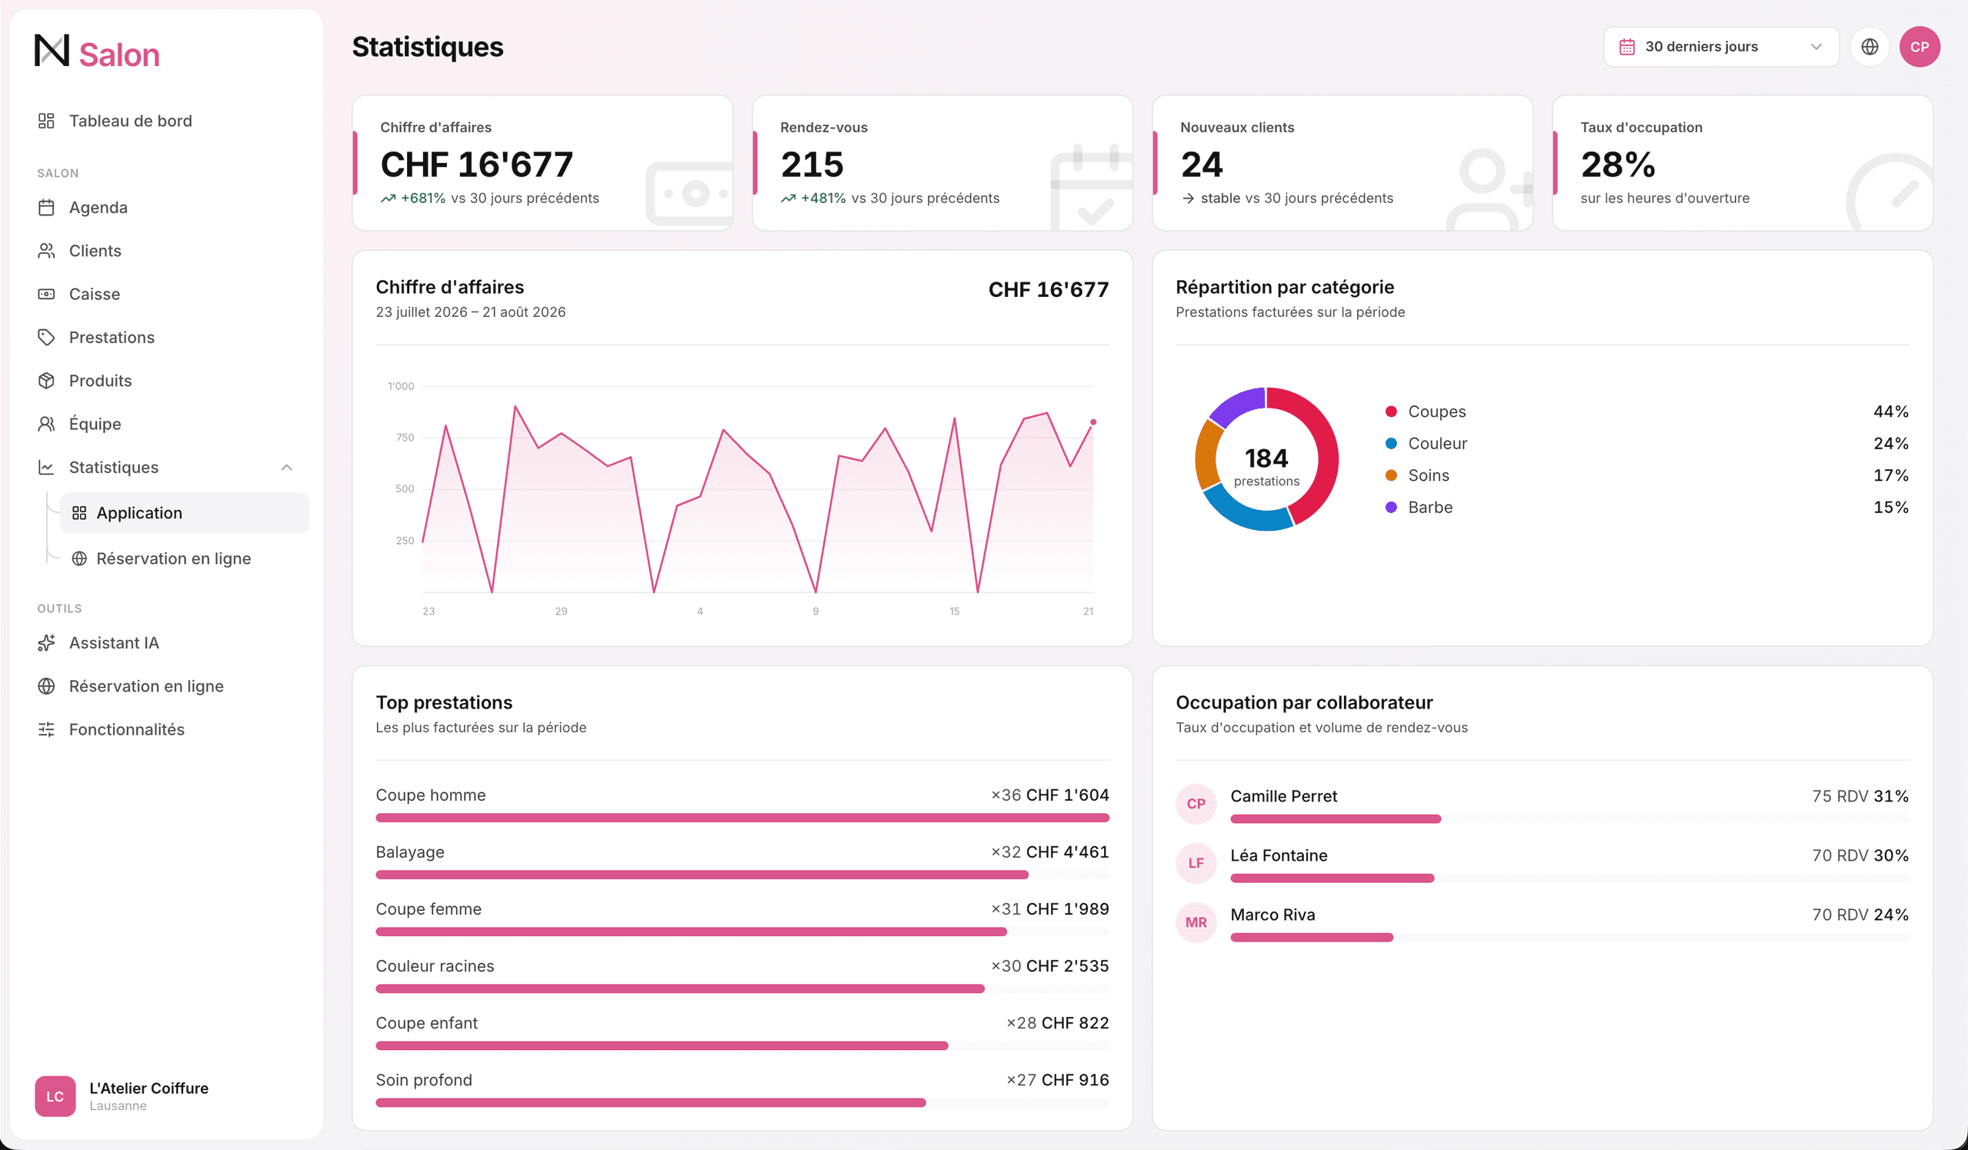
Task: Click the Couleur racines amount CHF 2'535
Action: coord(1067,966)
